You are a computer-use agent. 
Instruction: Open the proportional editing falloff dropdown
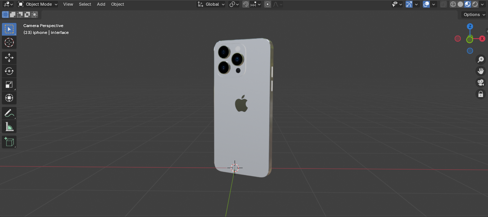tap(278, 4)
